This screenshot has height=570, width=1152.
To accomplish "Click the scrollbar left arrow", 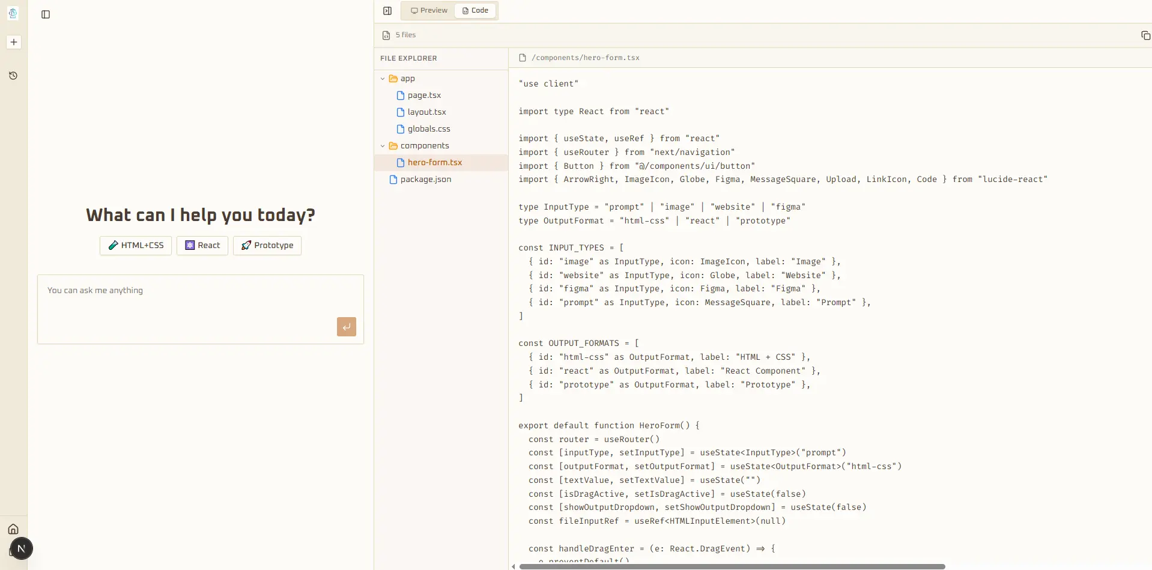I will pyautogui.click(x=513, y=566).
